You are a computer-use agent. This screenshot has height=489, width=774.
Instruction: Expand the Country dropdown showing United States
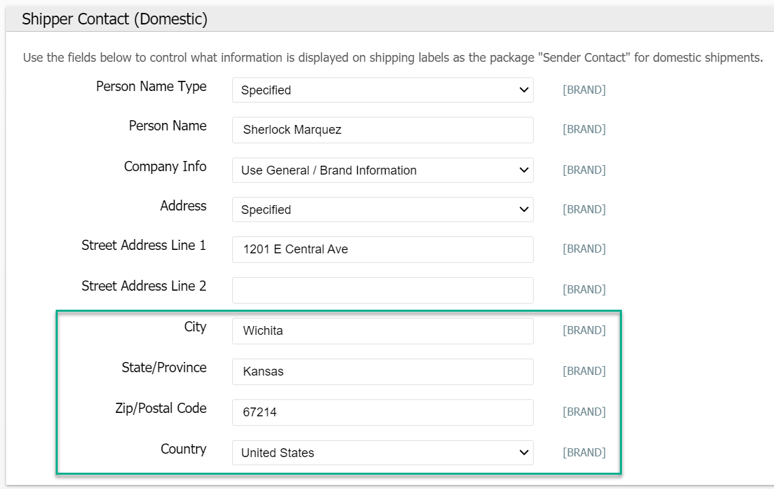point(382,453)
